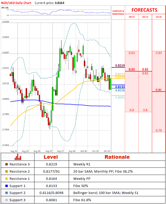Viewport: 166px width, 204px height.
Task: Select the Sep 17 date on the time axis
Action: (x=60, y=151)
